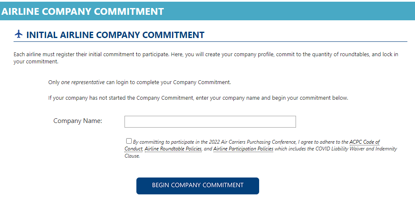This screenshot has width=415, height=202.
Task: Click the italic 'one representative' text
Action: (83, 82)
